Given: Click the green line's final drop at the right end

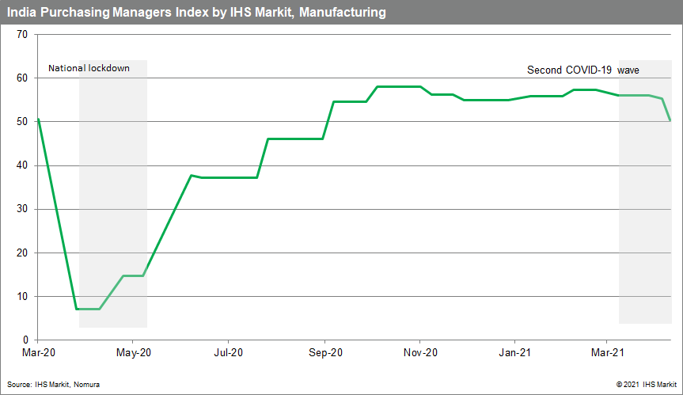Looking at the screenshot, I should click(667, 109).
